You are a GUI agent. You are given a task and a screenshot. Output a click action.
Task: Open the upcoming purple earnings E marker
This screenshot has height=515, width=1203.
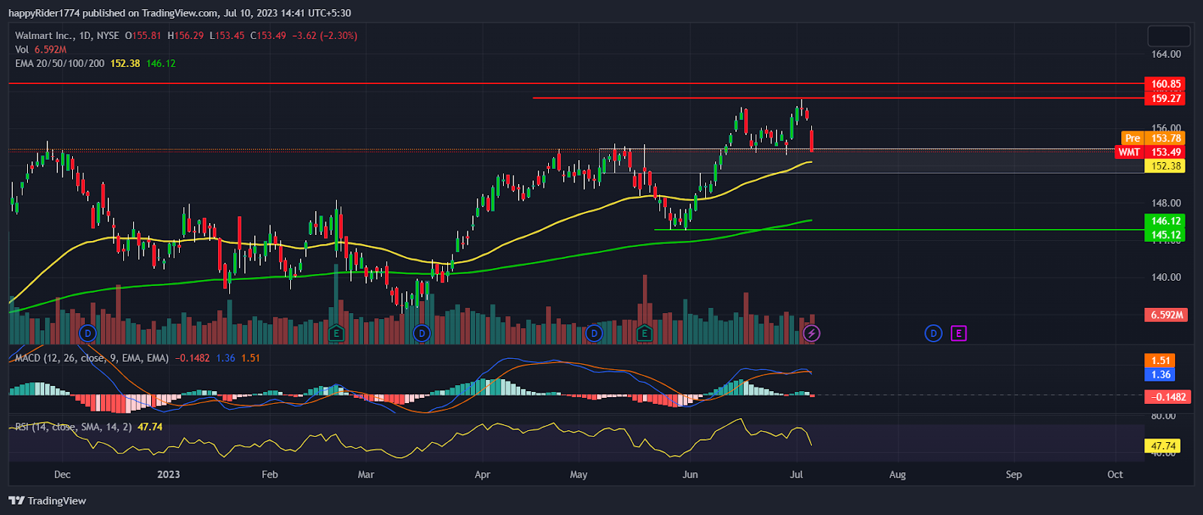pos(958,333)
